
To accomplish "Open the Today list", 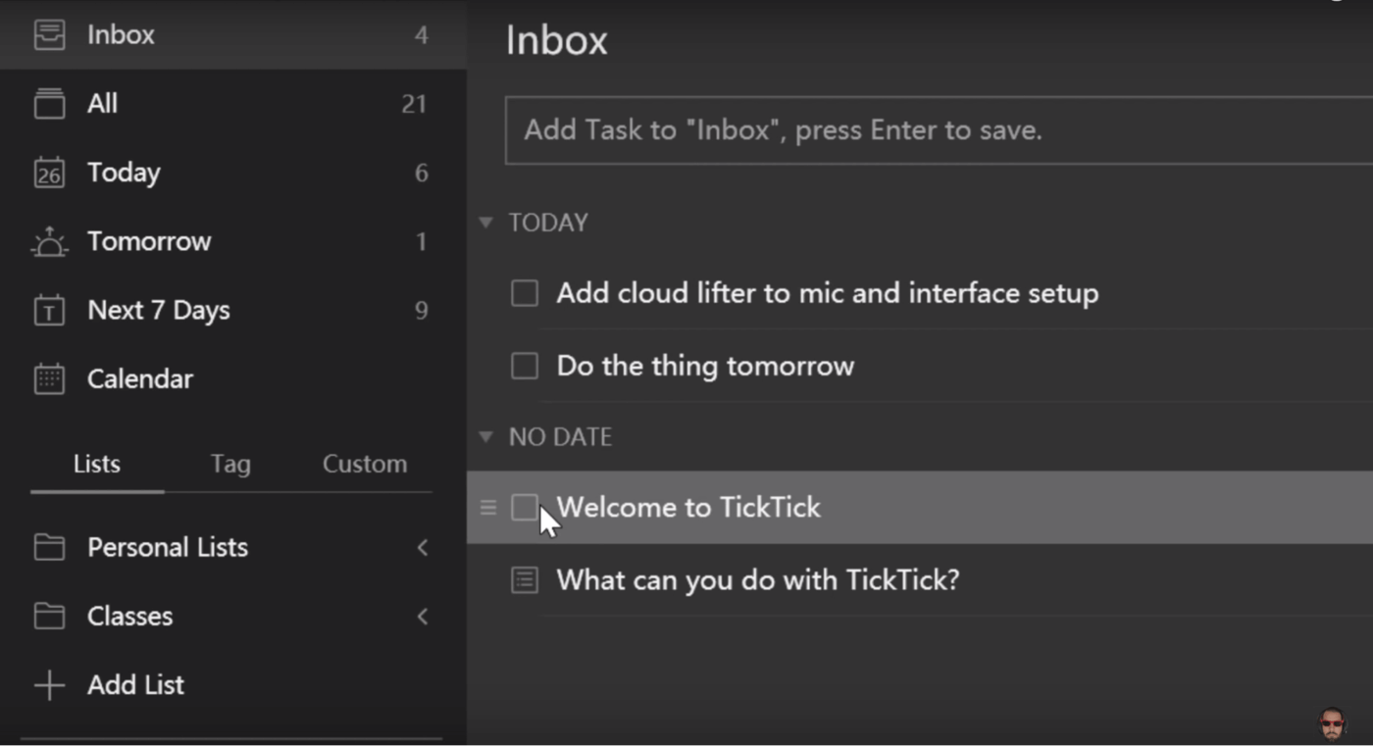I will point(232,173).
